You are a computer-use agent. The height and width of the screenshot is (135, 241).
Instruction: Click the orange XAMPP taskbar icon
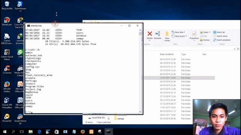(x=91, y=132)
